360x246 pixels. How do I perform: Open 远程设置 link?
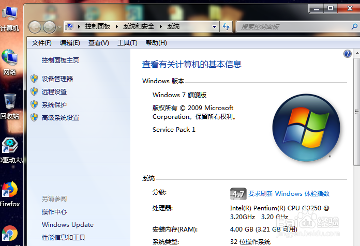coord(54,92)
